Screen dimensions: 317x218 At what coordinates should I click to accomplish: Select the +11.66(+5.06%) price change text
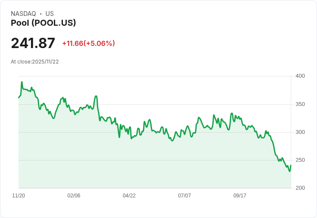pos(88,43)
